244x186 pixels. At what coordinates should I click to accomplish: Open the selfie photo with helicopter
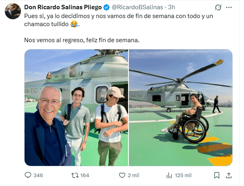pyautogui.click(x=76, y=108)
